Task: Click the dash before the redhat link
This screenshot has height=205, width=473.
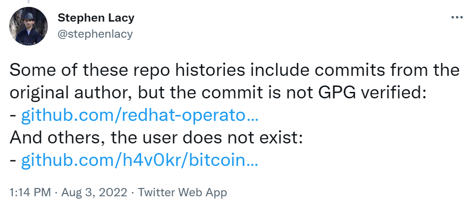Action: point(13,116)
